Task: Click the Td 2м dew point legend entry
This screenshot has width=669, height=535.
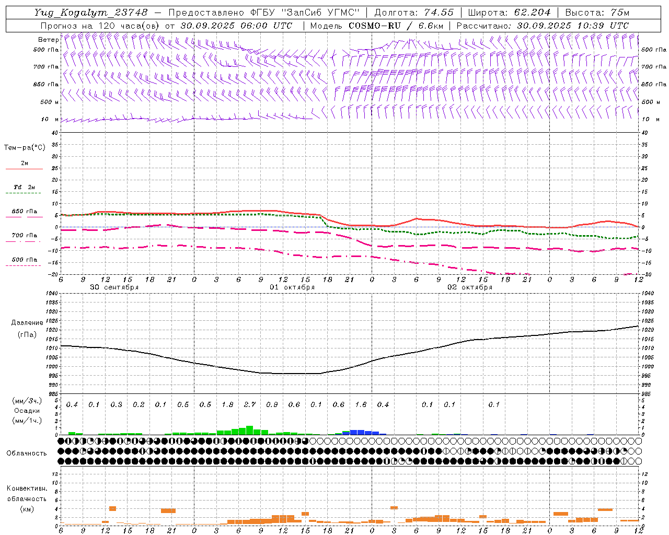Action: 25,187
